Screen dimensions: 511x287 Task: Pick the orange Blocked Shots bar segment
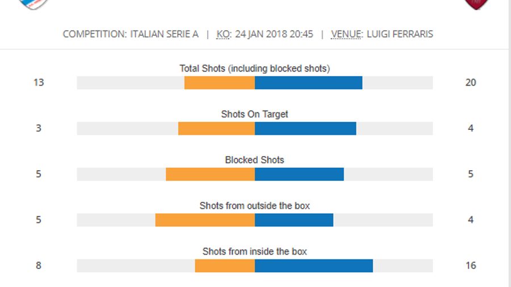(210, 174)
